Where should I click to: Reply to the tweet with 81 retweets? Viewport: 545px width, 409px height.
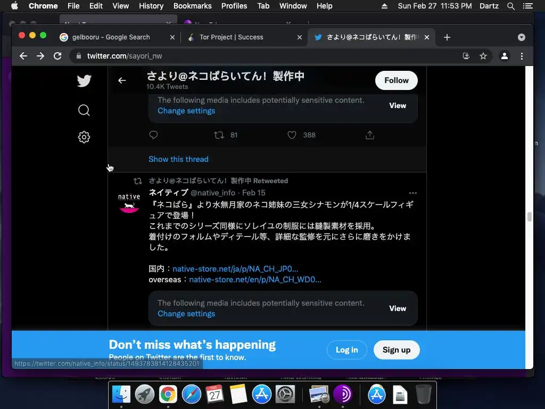pyautogui.click(x=153, y=135)
